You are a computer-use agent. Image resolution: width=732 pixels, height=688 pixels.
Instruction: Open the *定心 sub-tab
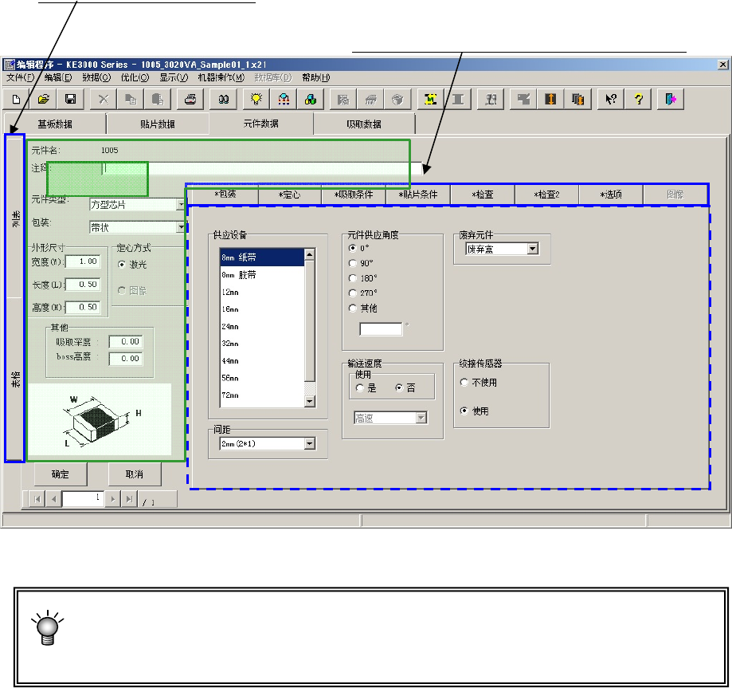click(289, 195)
